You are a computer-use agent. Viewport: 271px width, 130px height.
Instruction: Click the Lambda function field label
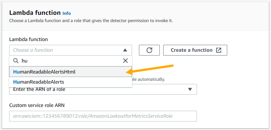28,39
